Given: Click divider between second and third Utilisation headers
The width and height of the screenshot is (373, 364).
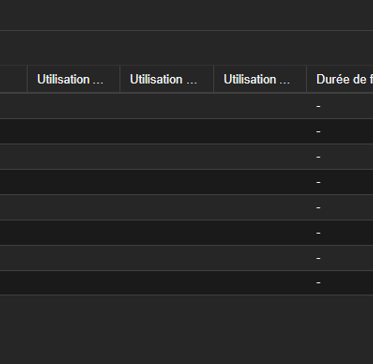Looking at the screenshot, I should coord(213,79).
